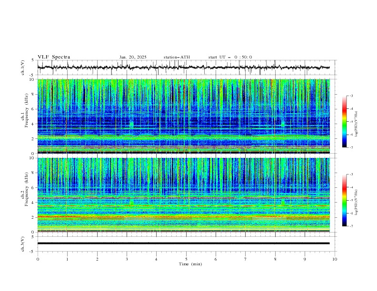
Task: Click the "-7" tick on the ch.2 colorbar
Action: pyautogui.click(x=351, y=226)
